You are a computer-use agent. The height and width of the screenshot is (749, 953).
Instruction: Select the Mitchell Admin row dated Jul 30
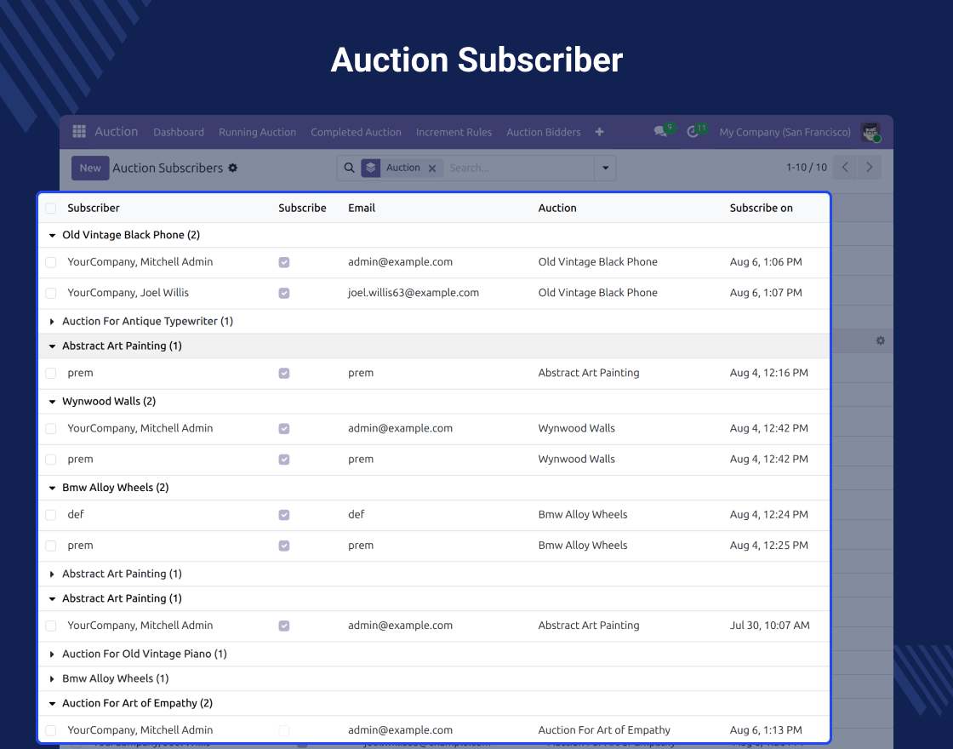point(51,626)
